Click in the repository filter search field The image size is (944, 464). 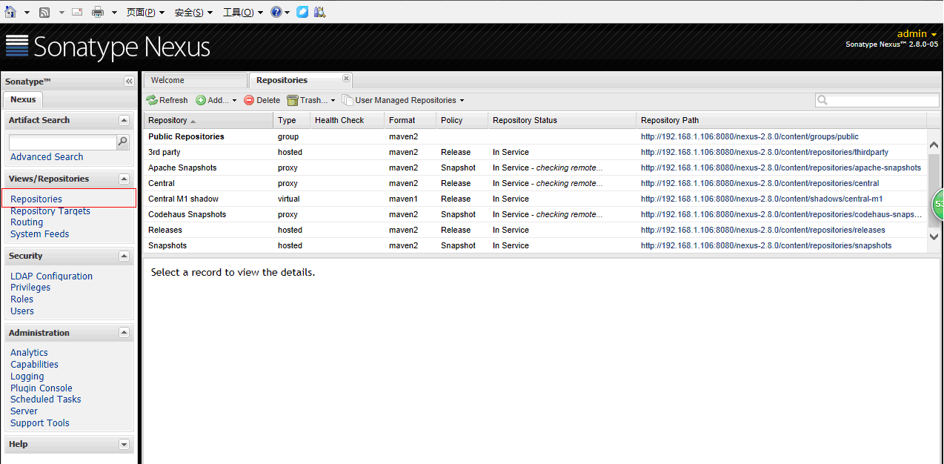point(877,100)
